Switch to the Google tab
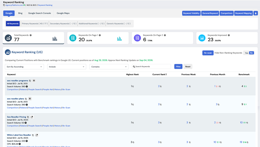This screenshot has width=260, height=147. [9, 13]
